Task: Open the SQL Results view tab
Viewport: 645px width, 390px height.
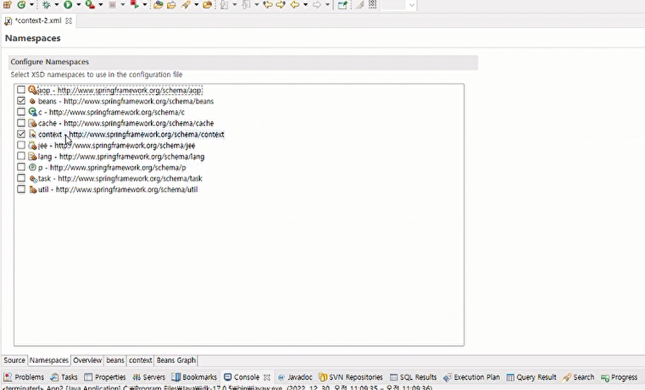Action: coord(413,377)
